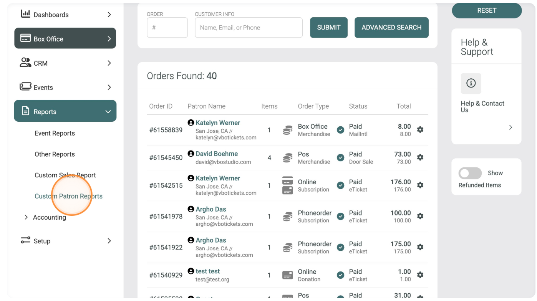Image resolution: width=537 pixels, height=301 pixels.
Task: Click the Help & Contact Us arrow
Action: coord(510,127)
